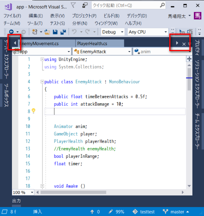204x216 pixels.
Task: Click the grayed Navigate Forward icon
Action: [24, 32]
